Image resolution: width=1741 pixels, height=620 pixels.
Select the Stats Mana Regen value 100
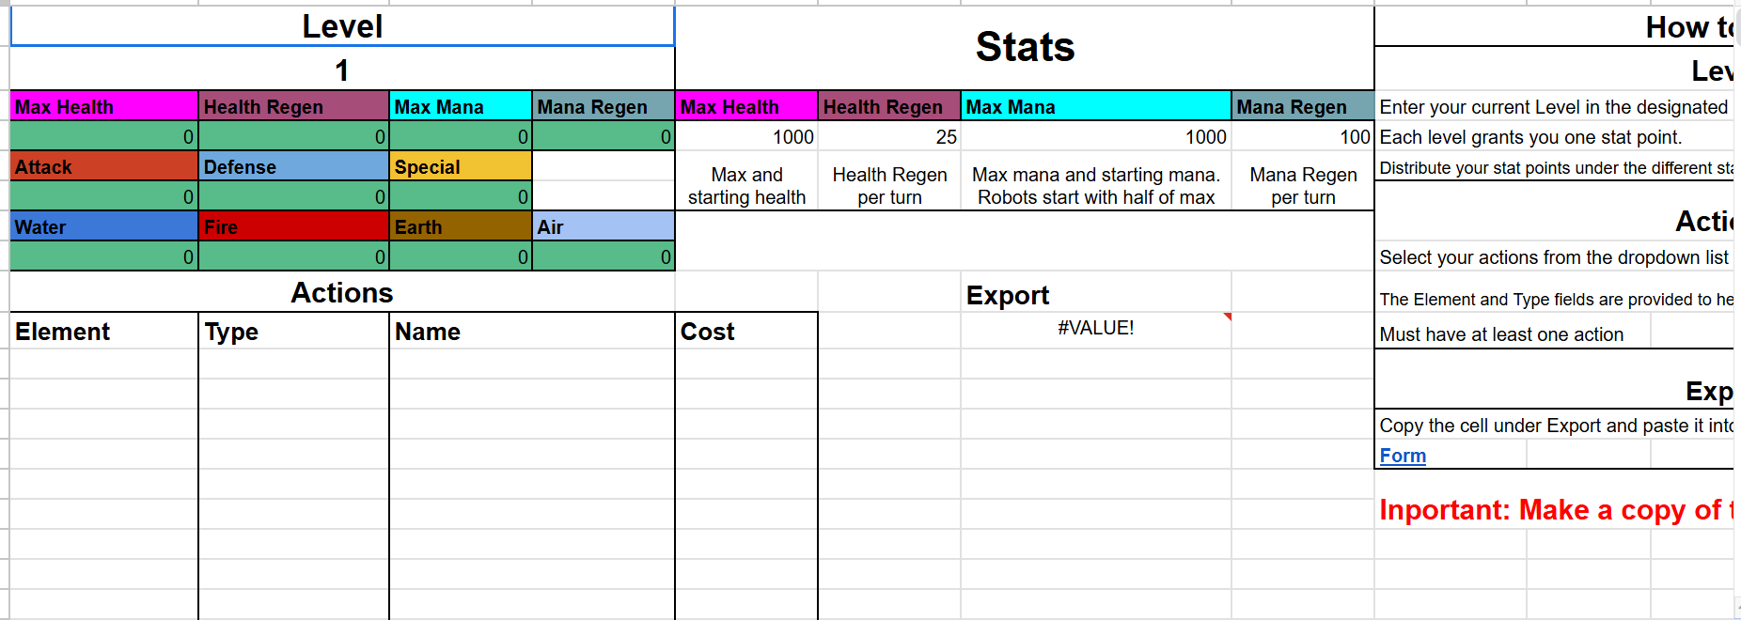[1303, 137]
